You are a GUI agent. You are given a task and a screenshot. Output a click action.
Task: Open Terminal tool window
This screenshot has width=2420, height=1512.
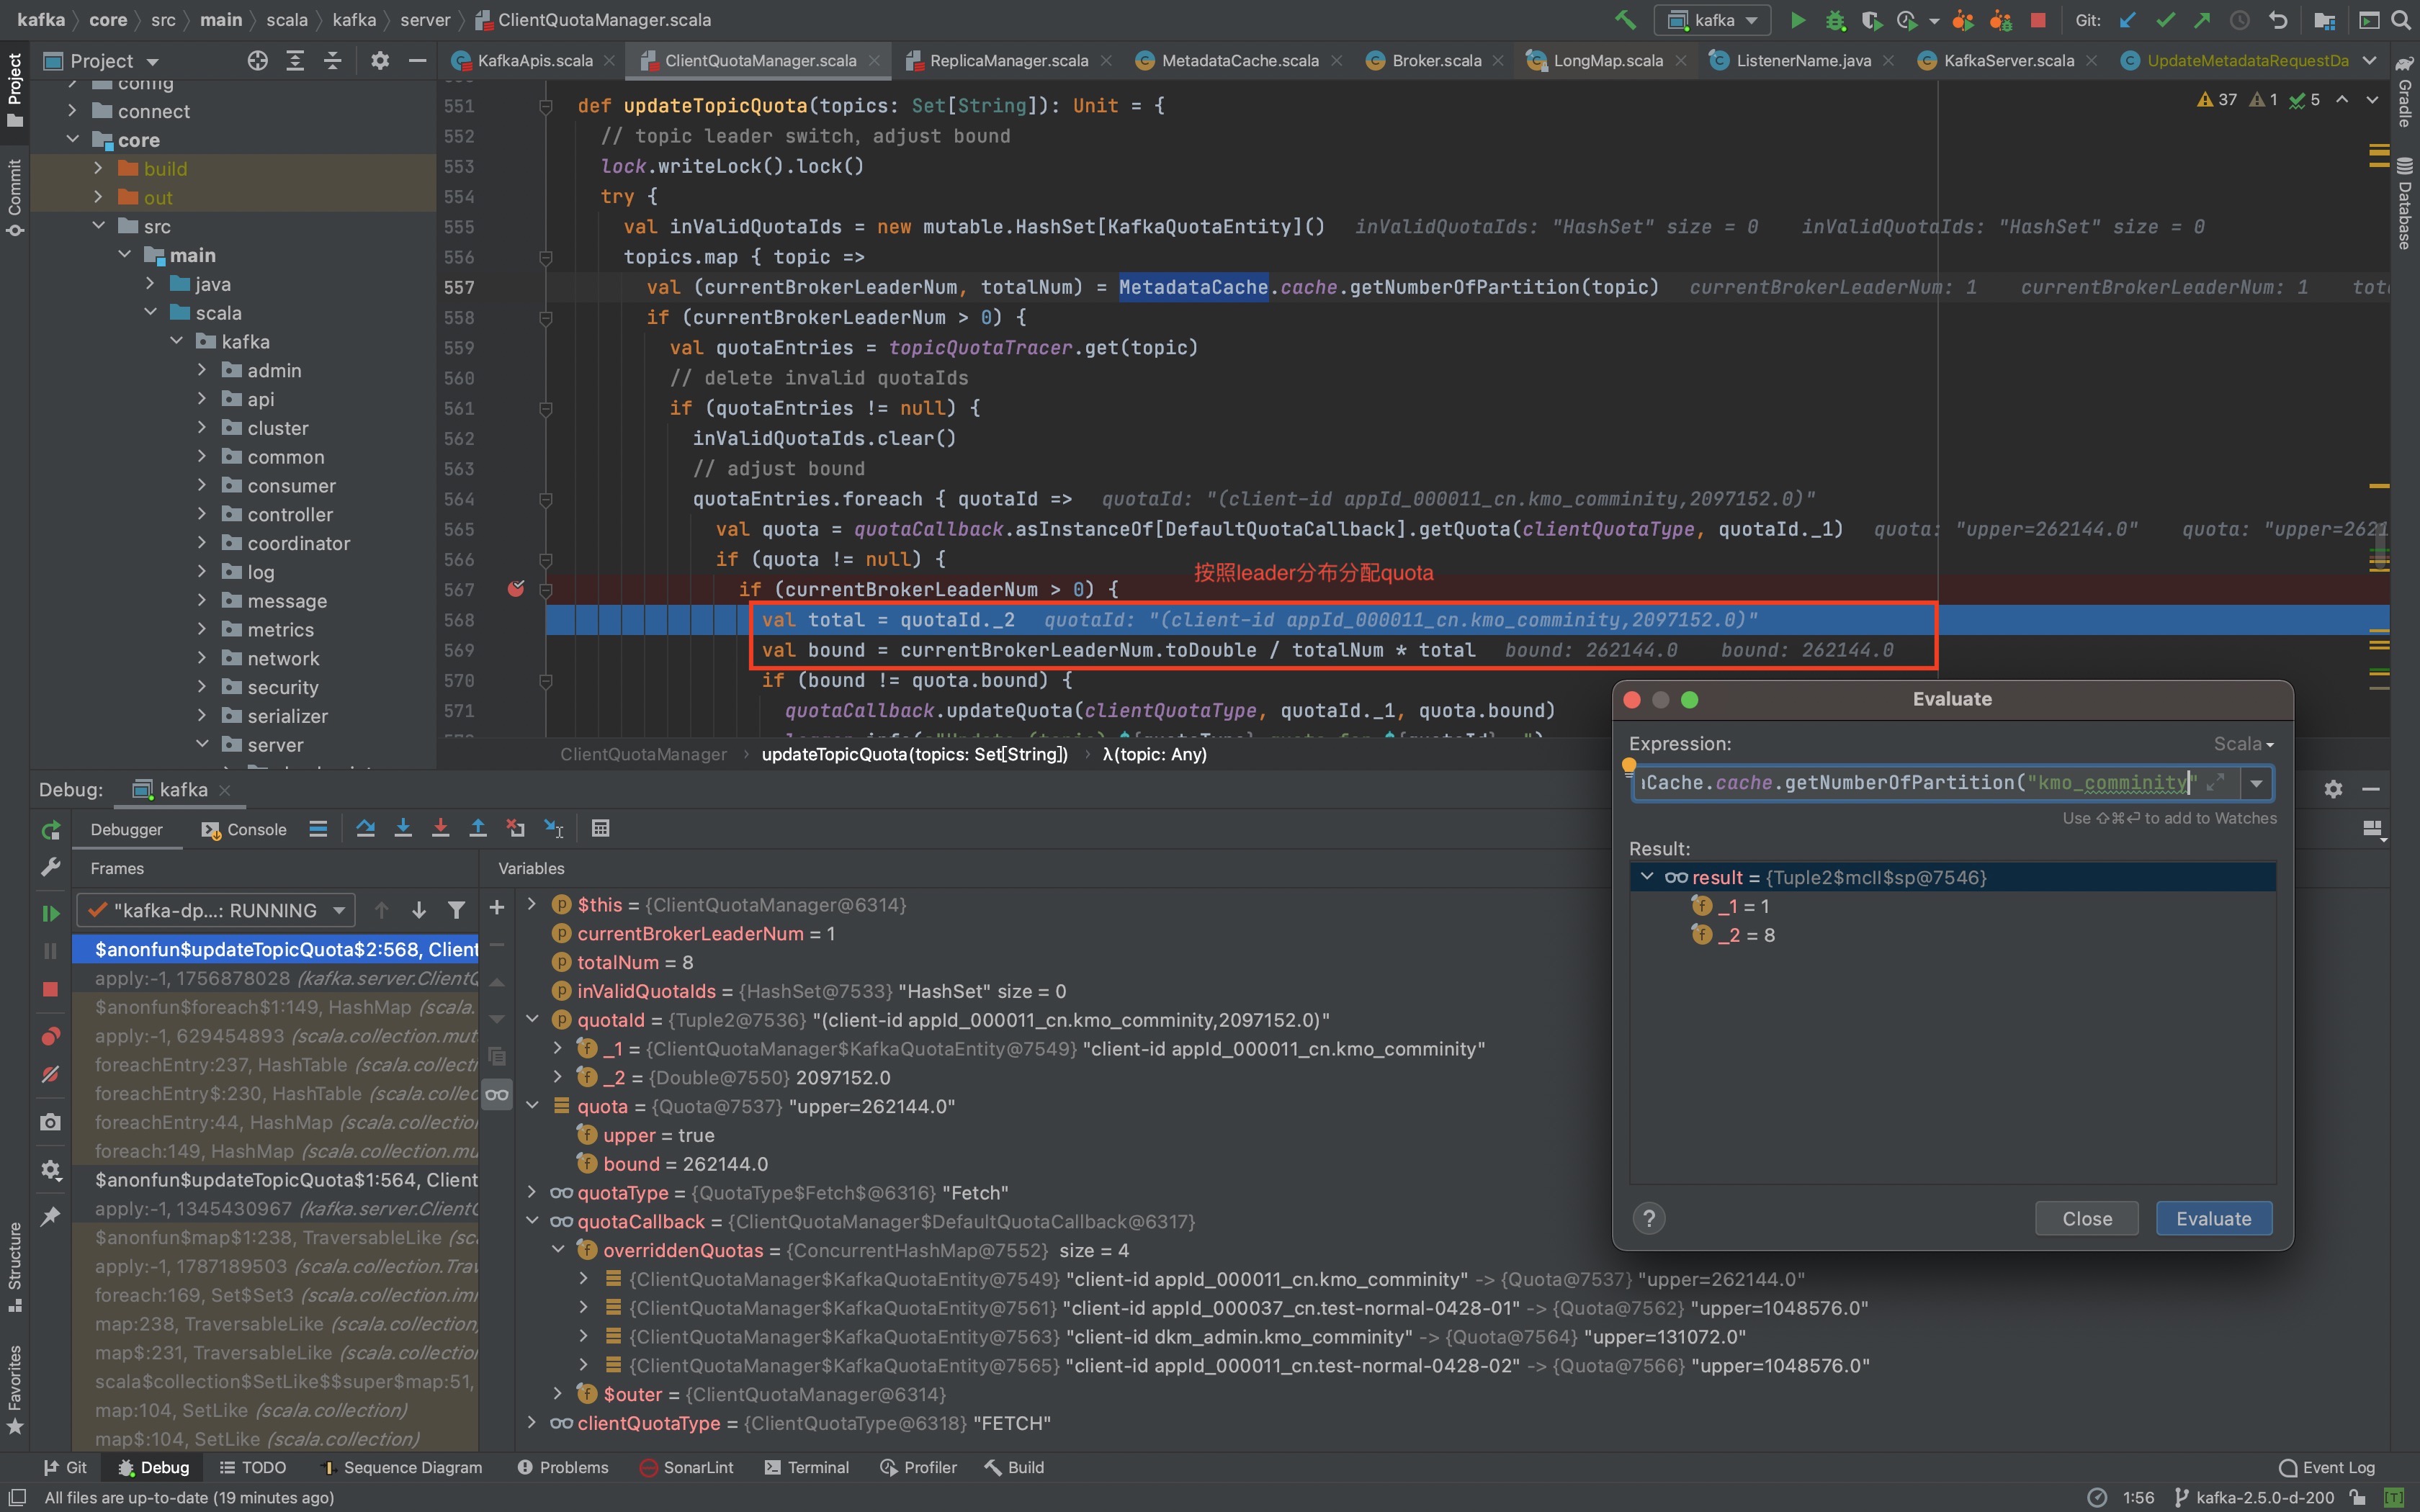(x=806, y=1467)
